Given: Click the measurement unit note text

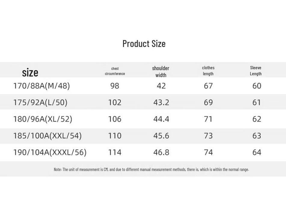Looking at the screenshot, I should 151,170.
